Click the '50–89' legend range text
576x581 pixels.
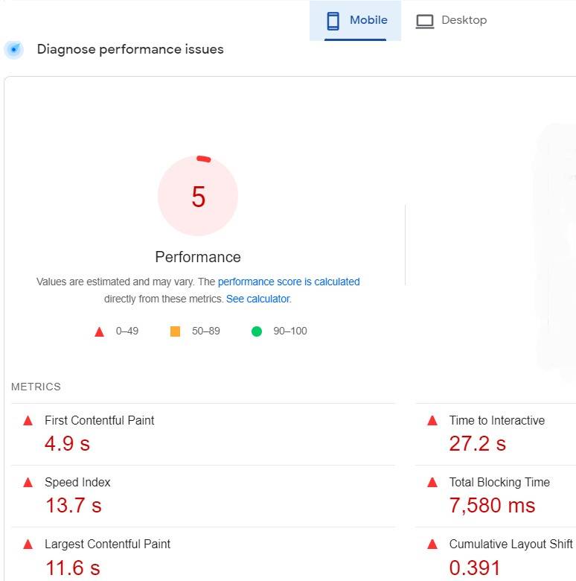click(206, 331)
